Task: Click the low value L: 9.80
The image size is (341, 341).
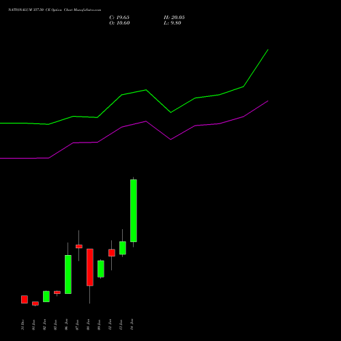Action: click(x=173, y=23)
